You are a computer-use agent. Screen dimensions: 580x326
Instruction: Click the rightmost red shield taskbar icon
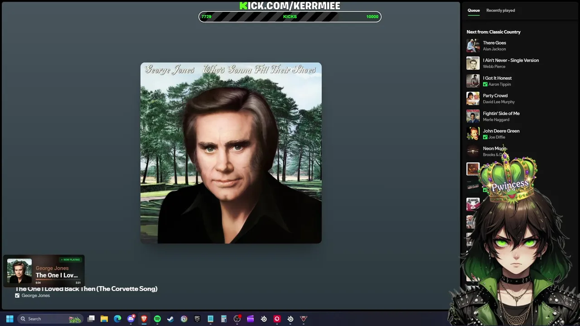coord(304,319)
